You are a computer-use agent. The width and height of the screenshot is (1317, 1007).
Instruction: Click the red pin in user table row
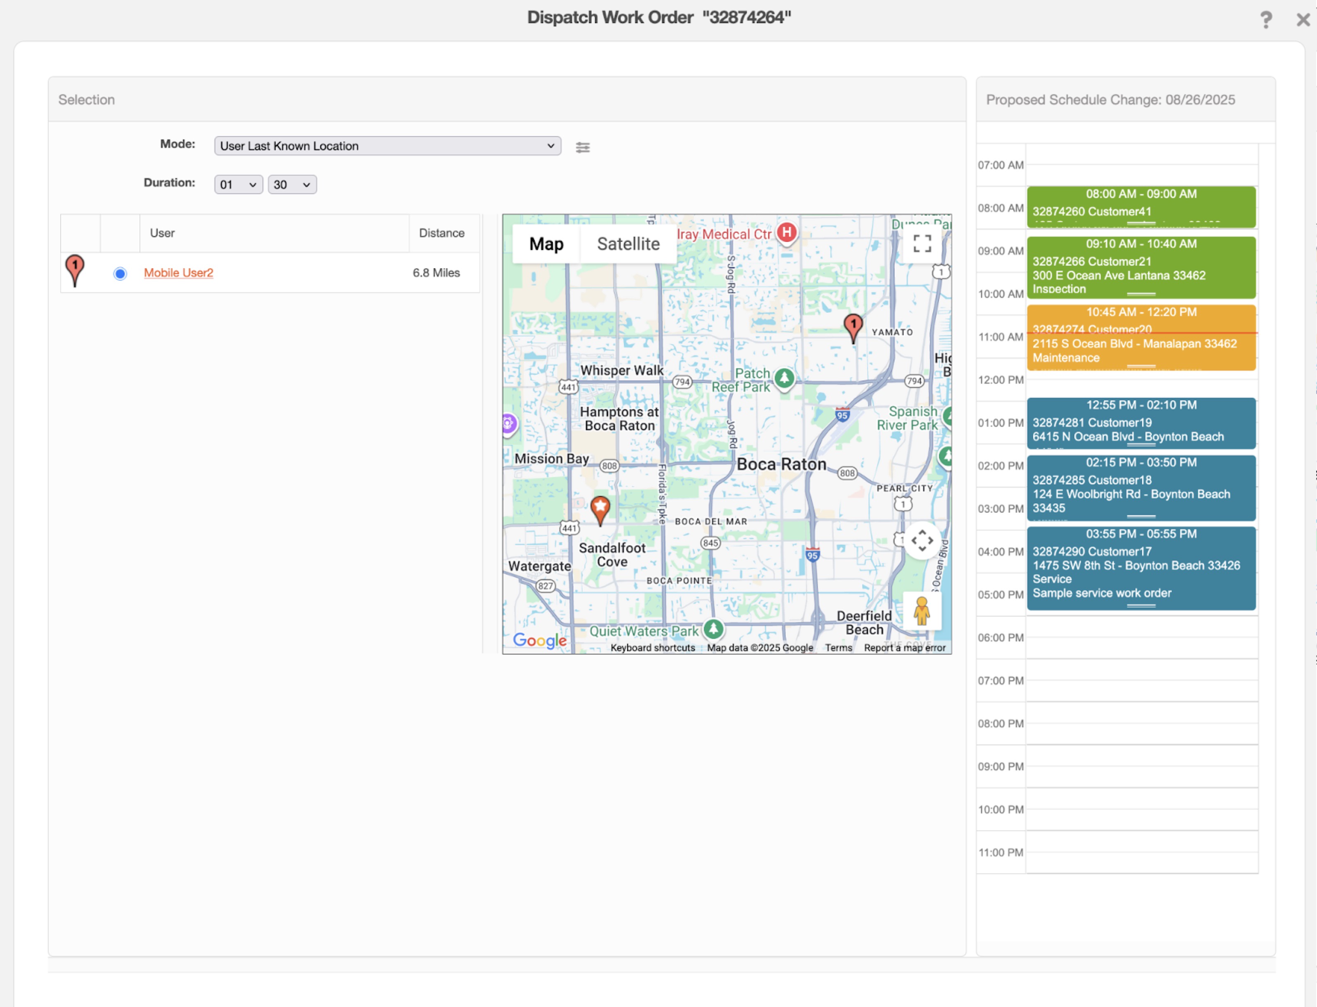coord(75,270)
